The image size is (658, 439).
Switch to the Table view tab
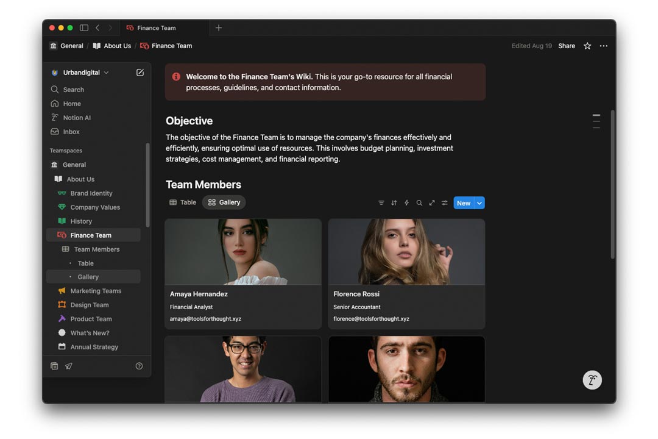(x=183, y=202)
